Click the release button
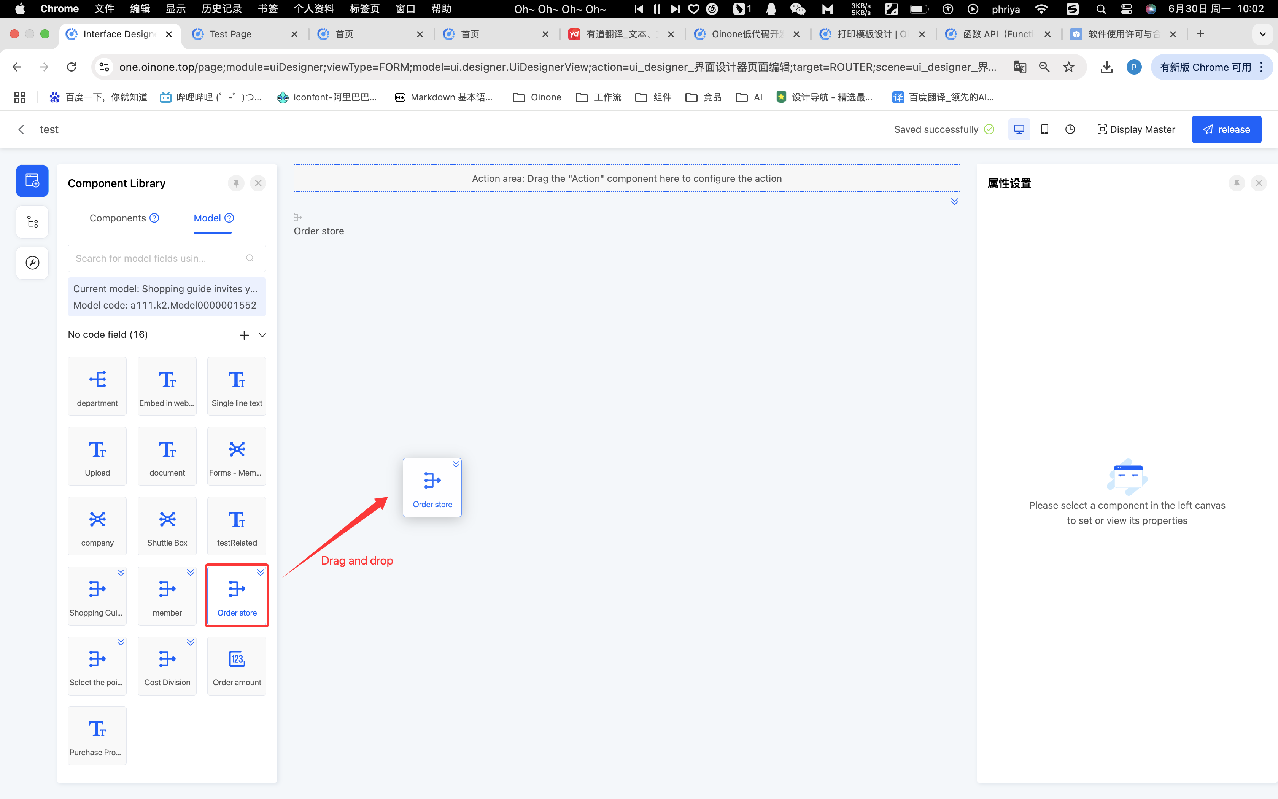This screenshot has width=1278, height=799. click(x=1226, y=129)
